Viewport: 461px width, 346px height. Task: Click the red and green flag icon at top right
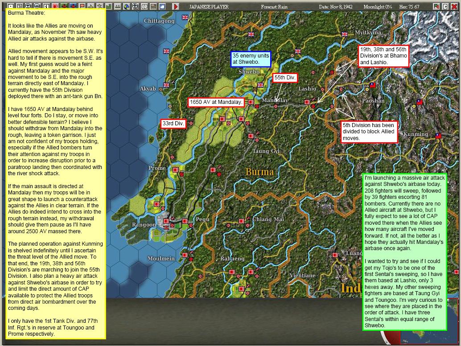pyautogui.click(x=436, y=6)
